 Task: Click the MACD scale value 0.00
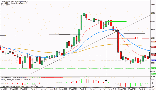[x=152, y=83]
